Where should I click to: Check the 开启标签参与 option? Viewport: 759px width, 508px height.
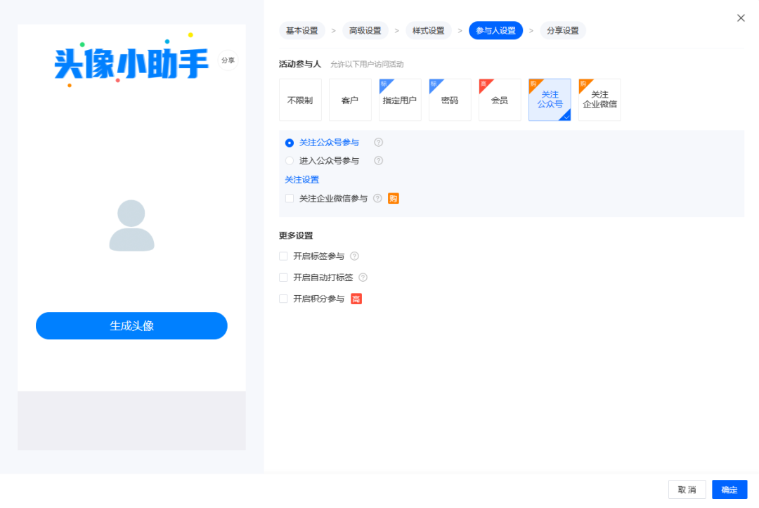coord(283,256)
